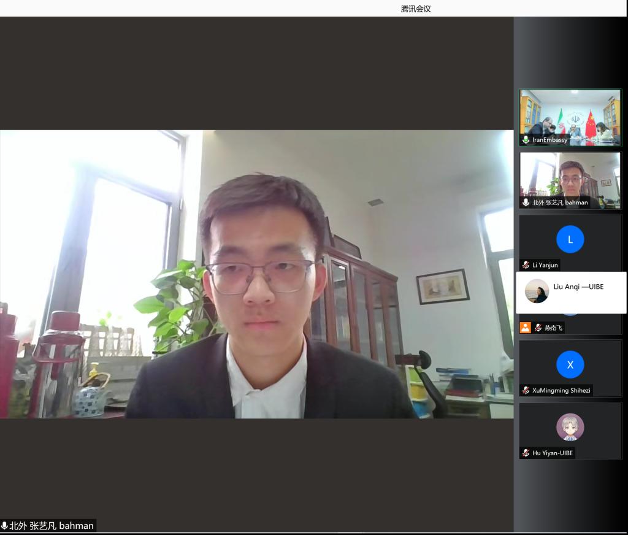The height and width of the screenshot is (535, 628).
Task: Click the Hu Yiyan-UIBE name label
Action: coord(553,453)
